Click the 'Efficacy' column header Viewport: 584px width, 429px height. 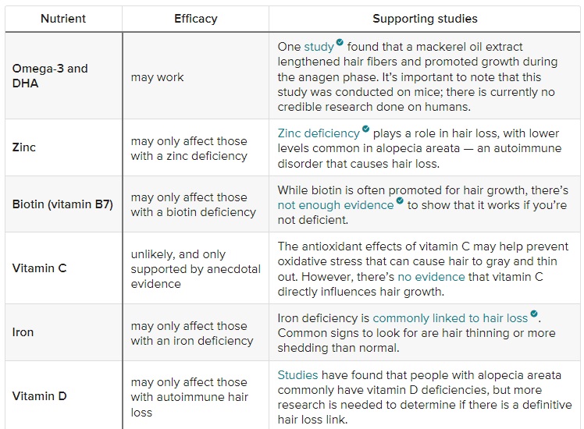(x=195, y=19)
